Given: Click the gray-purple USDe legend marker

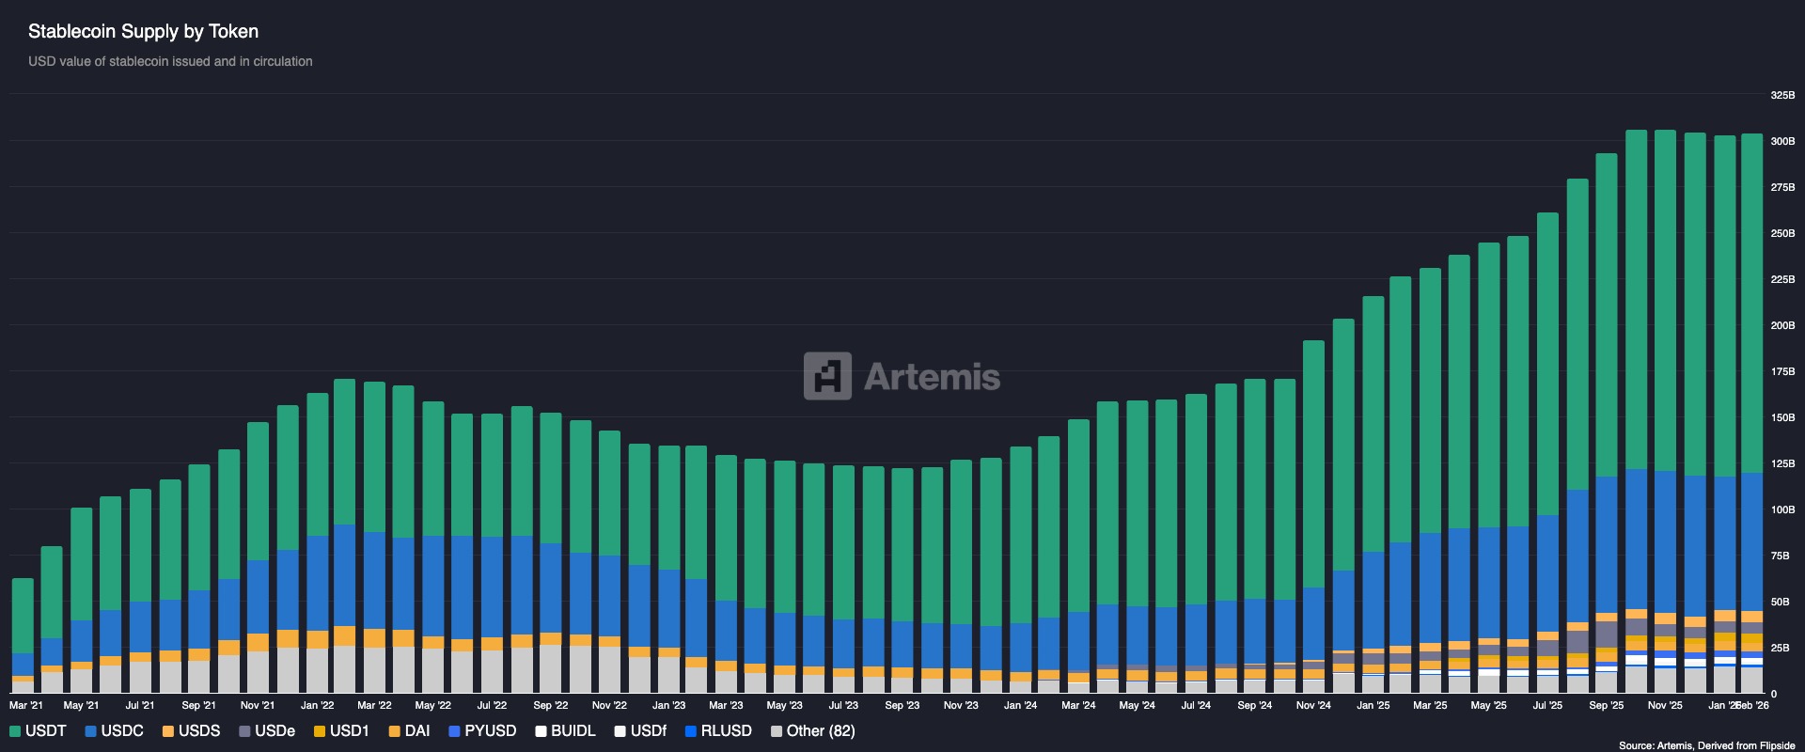Looking at the screenshot, I should click(244, 731).
